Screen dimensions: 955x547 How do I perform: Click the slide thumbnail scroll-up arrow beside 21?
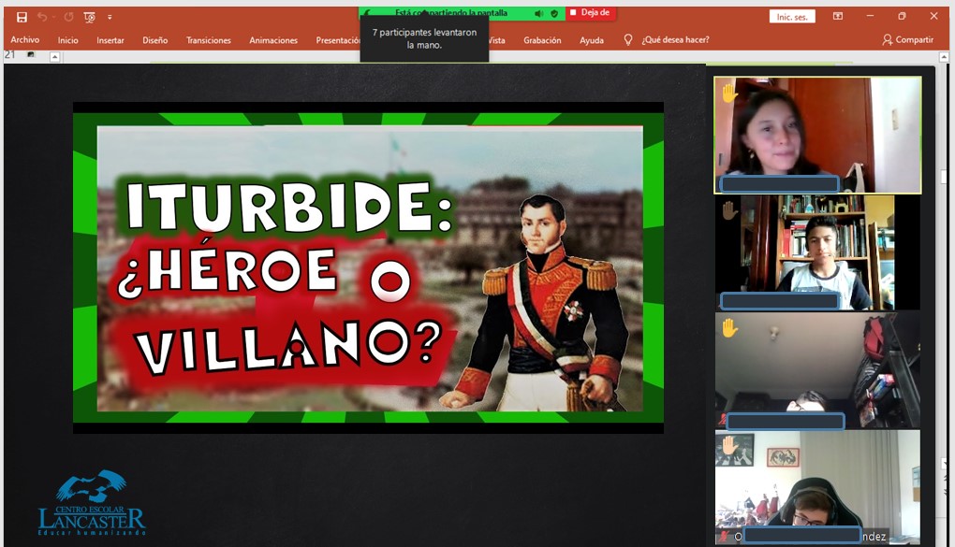(54, 57)
